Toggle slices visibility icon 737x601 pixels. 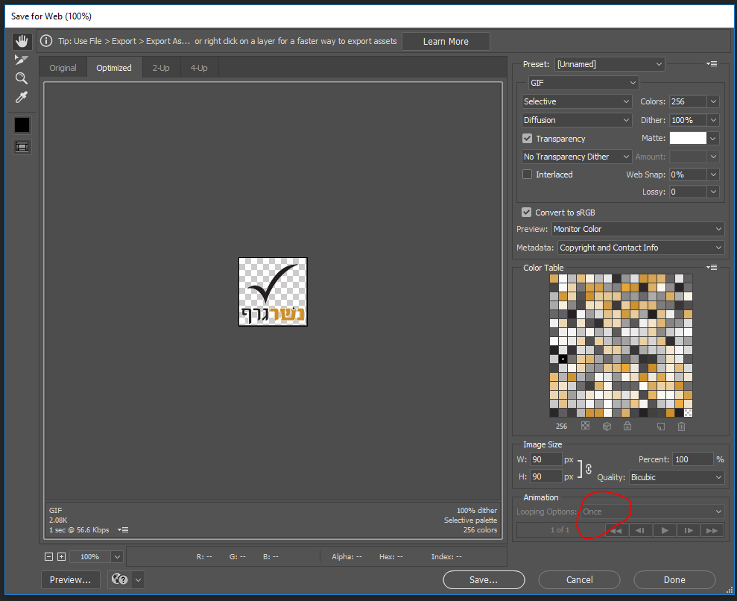coord(22,147)
